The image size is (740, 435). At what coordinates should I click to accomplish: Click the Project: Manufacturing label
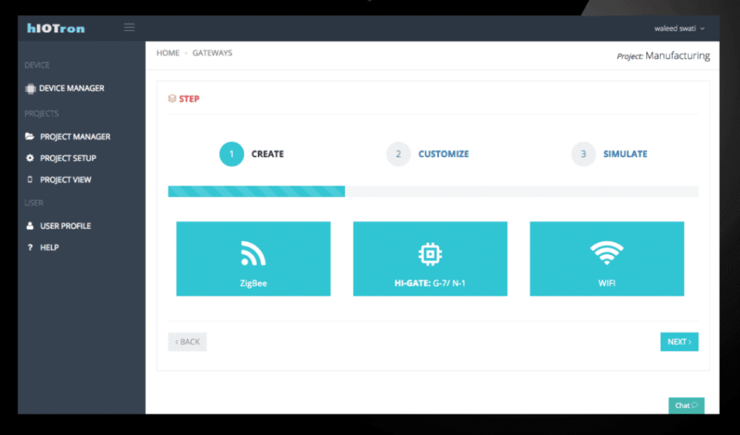663,55
